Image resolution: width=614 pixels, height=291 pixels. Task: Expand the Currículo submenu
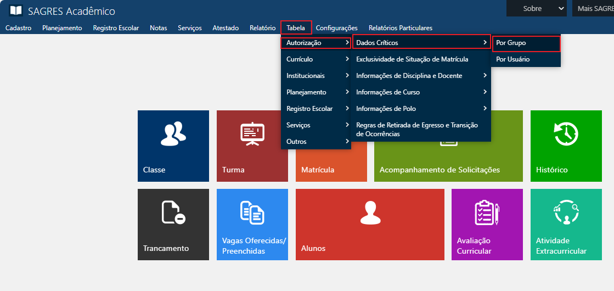(316, 59)
